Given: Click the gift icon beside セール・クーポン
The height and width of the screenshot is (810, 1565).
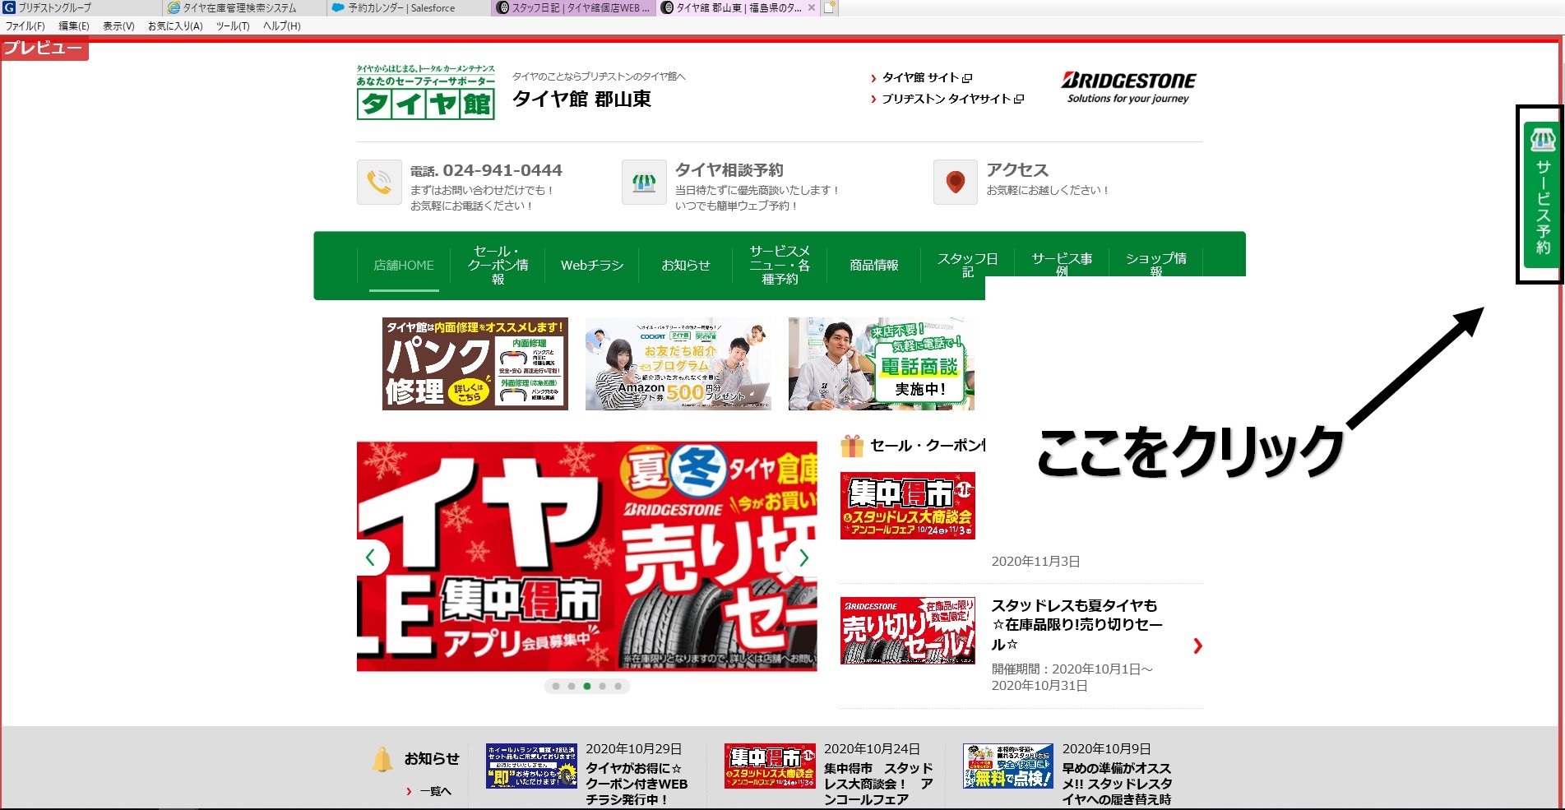Looking at the screenshot, I should pyautogui.click(x=852, y=446).
